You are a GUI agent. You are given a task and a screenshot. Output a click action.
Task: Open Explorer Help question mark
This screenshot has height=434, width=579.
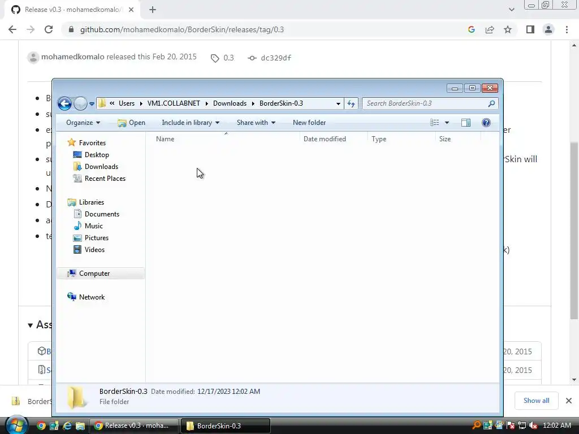coord(486,123)
